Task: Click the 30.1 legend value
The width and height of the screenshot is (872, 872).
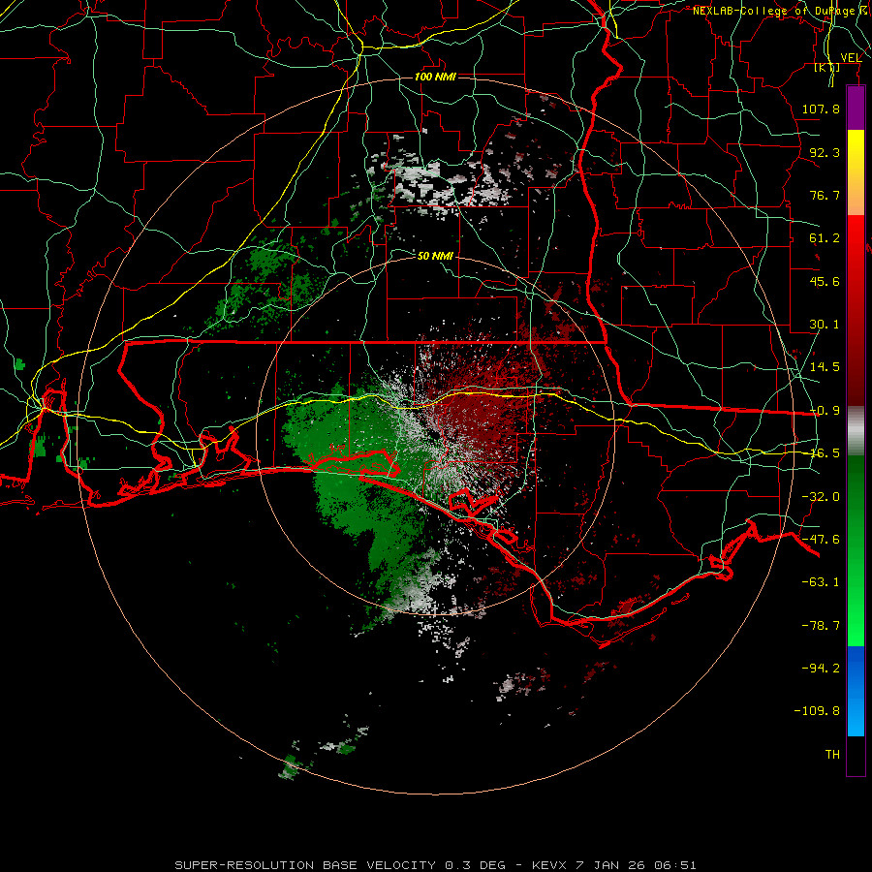Action: click(825, 325)
